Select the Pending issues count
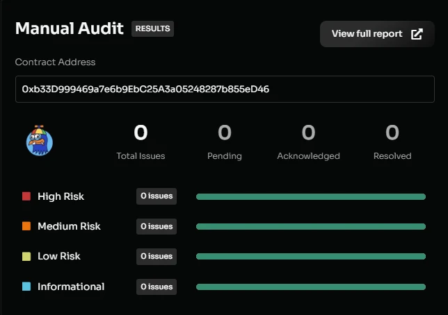The image size is (448, 315). coord(224,133)
